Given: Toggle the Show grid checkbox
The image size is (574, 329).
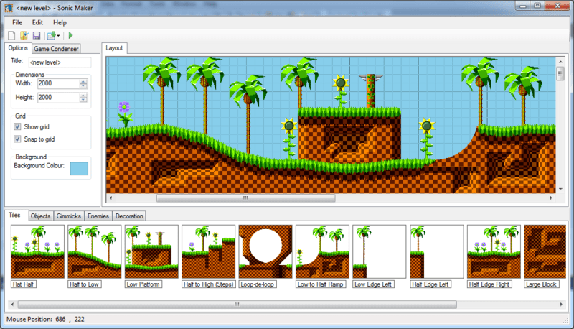Looking at the screenshot, I should pos(17,126).
